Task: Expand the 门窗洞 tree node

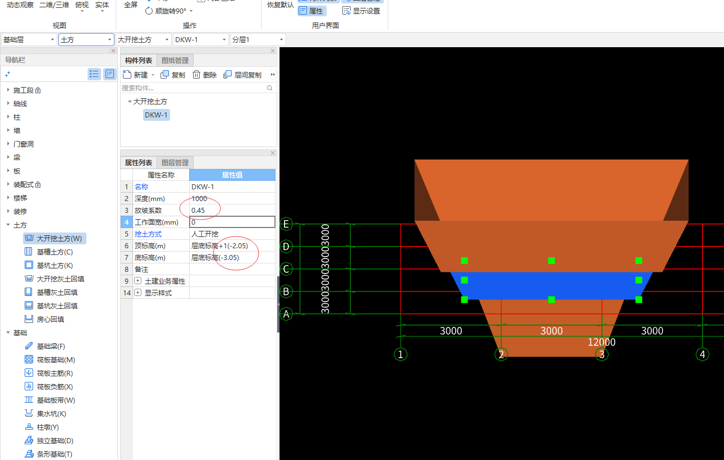Action: (8, 144)
